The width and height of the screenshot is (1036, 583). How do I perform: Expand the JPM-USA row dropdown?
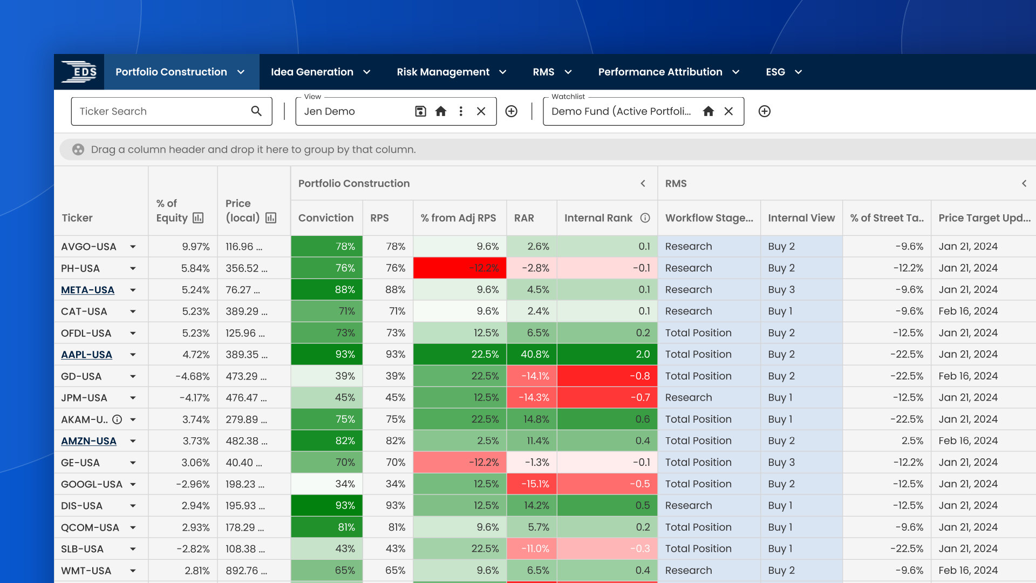point(133,398)
